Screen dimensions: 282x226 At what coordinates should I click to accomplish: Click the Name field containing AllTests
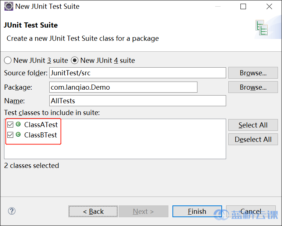138,101
